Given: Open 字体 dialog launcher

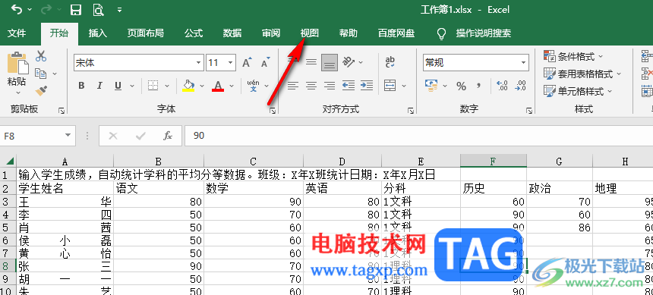Looking at the screenshot, I should [272, 111].
